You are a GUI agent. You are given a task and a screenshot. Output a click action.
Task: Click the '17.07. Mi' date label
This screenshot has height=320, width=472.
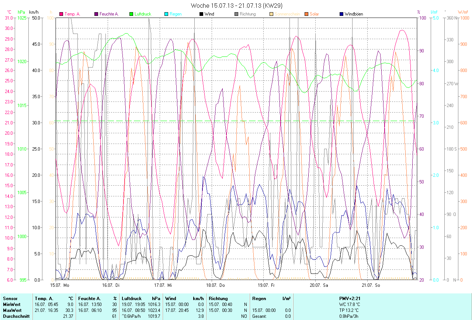coord(163,285)
